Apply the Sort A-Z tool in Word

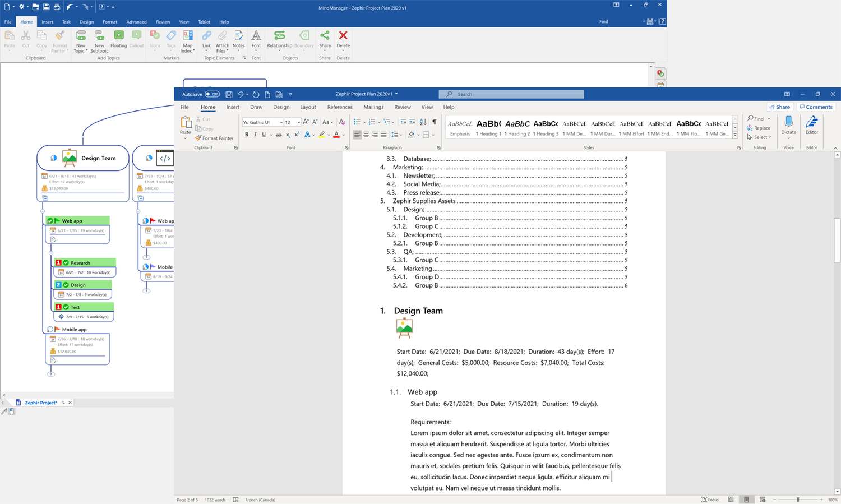click(423, 122)
